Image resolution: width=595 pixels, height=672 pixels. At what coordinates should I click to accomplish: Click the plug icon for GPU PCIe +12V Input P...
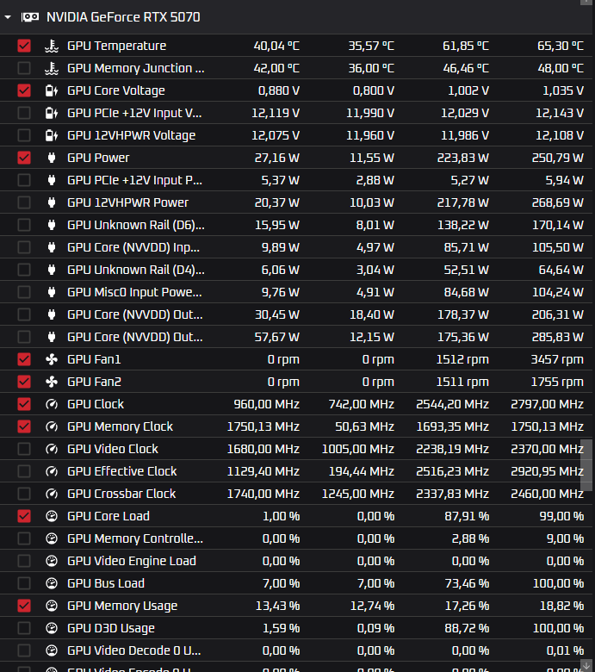pos(52,180)
